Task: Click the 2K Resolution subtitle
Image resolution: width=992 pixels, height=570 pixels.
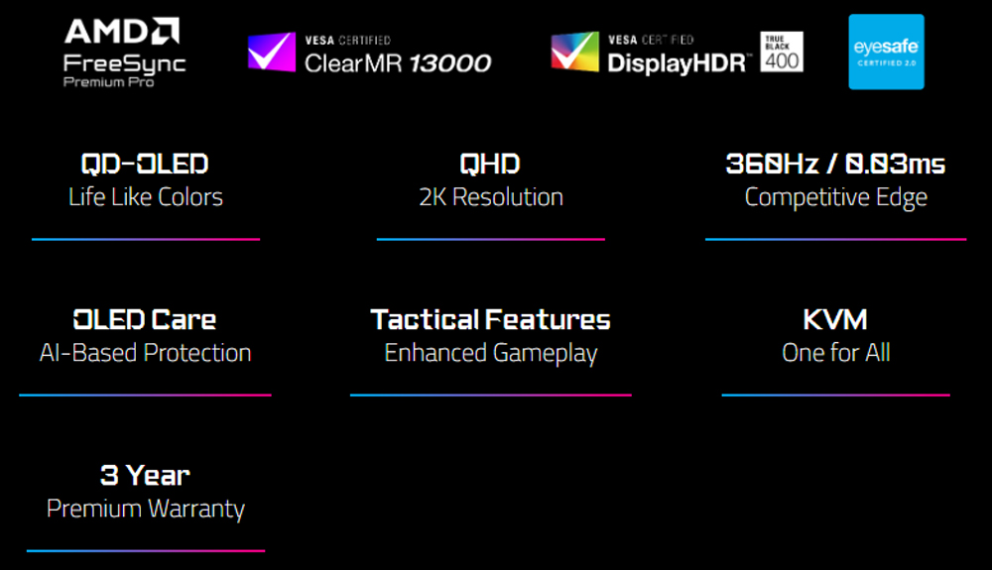Action: pos(491,196)
